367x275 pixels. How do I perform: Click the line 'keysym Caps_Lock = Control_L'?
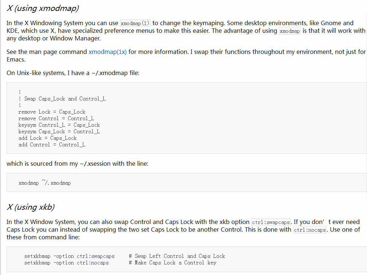[59, 131]
